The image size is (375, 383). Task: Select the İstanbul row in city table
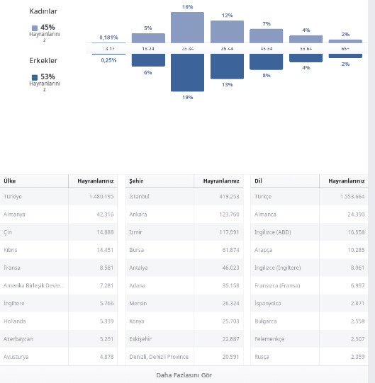184,196
